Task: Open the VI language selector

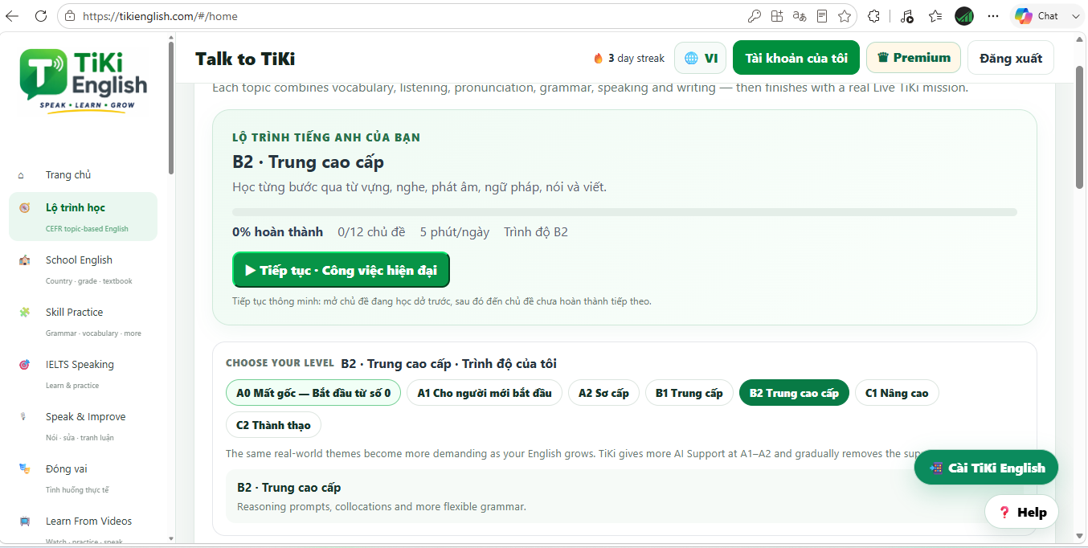Action: (700, 58)
